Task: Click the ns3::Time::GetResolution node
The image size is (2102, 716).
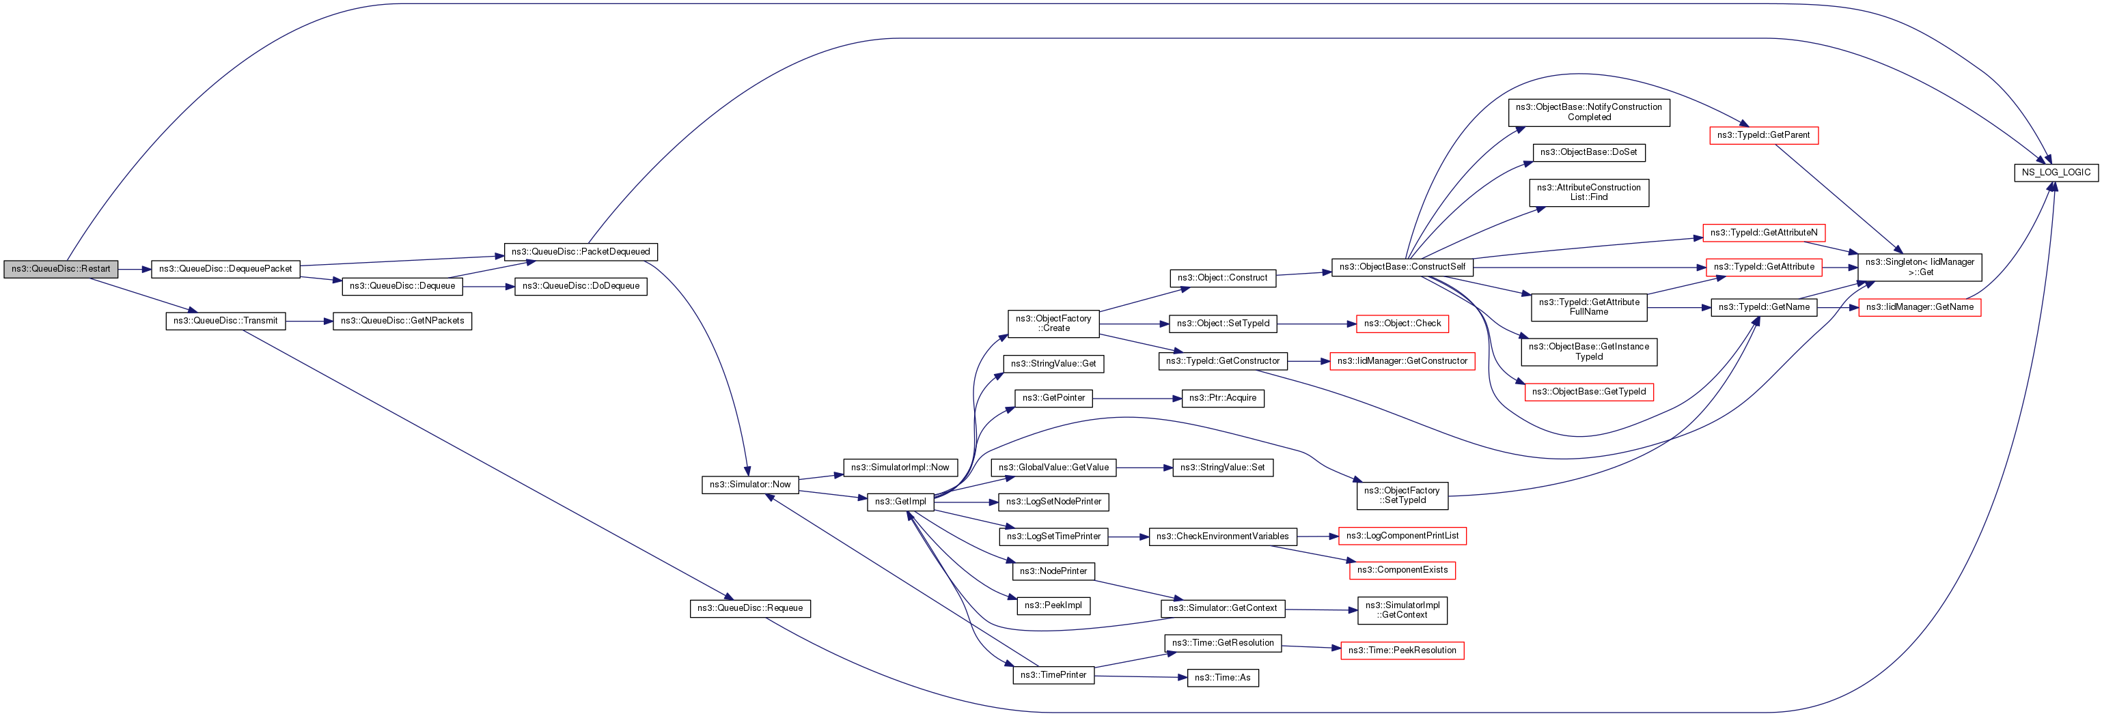Action: click(x=1222, y=644)
